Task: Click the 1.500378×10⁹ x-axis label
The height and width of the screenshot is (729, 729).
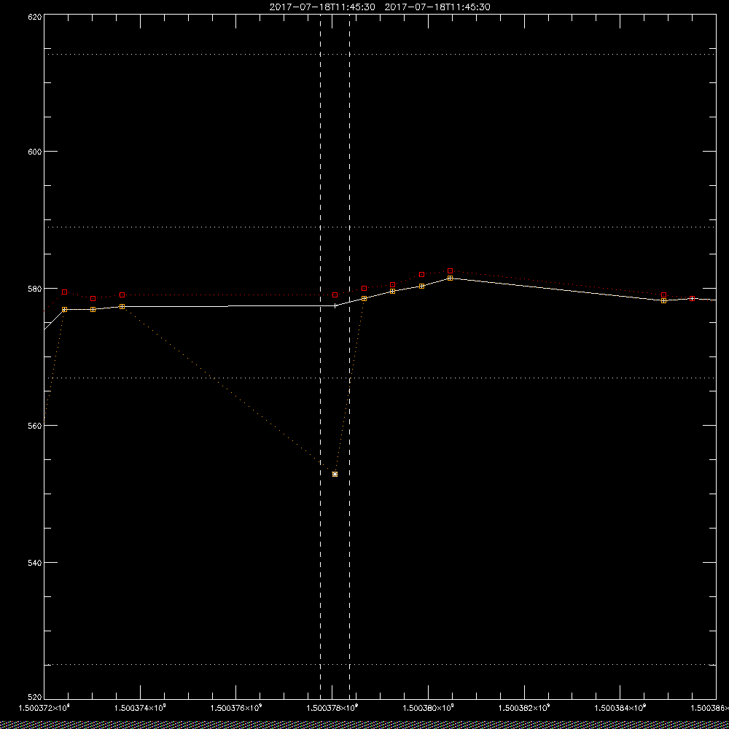Action: point(332,708)
